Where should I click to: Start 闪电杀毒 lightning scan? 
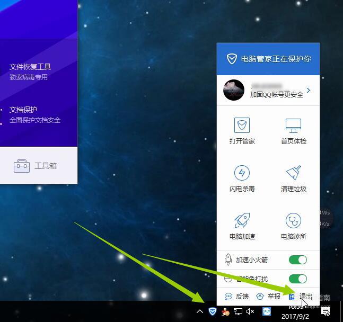click(242, 173)
